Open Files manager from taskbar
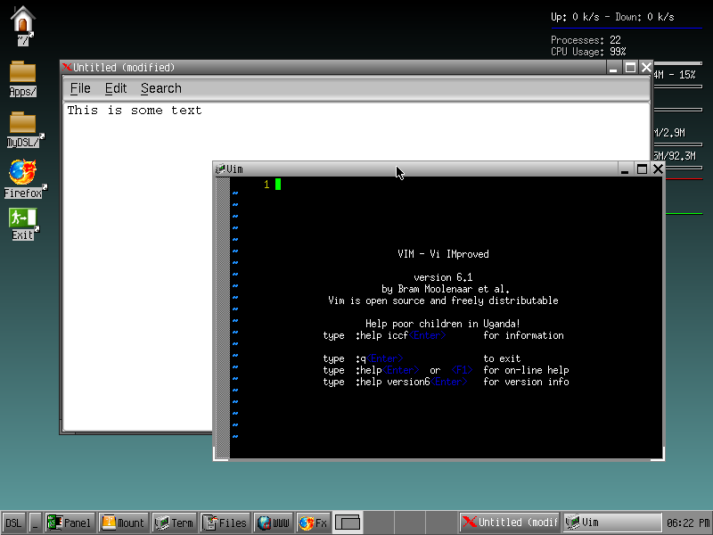This screenshot has height=535, width=713. (x=225, y=523)
